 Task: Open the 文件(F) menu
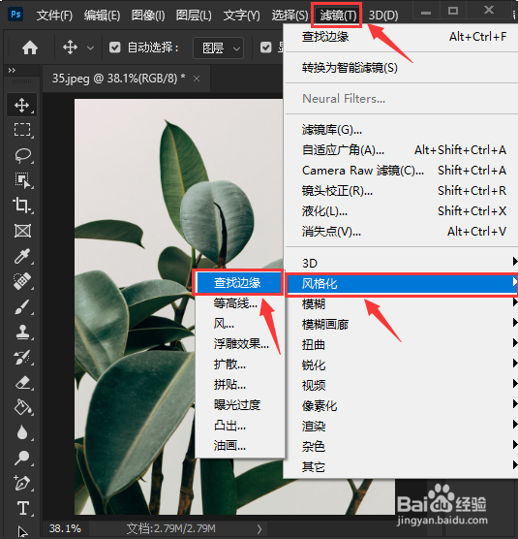pyautogui.click(x=54, y=16)
